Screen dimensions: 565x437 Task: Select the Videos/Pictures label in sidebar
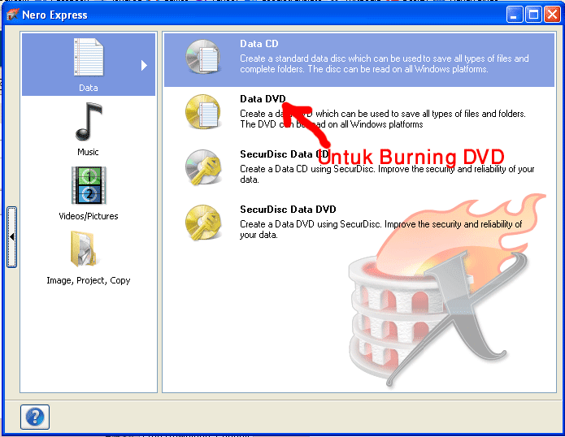coord(89,216)
